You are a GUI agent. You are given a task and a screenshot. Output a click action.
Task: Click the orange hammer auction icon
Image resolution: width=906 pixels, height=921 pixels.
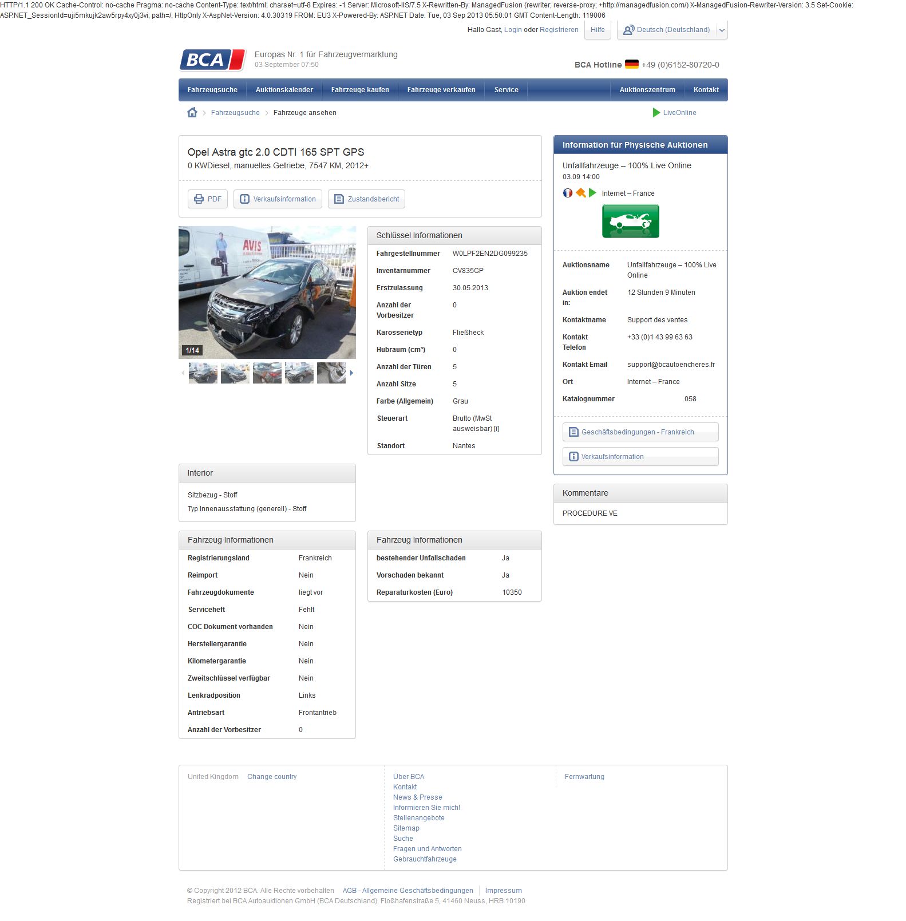pos(580,193)
